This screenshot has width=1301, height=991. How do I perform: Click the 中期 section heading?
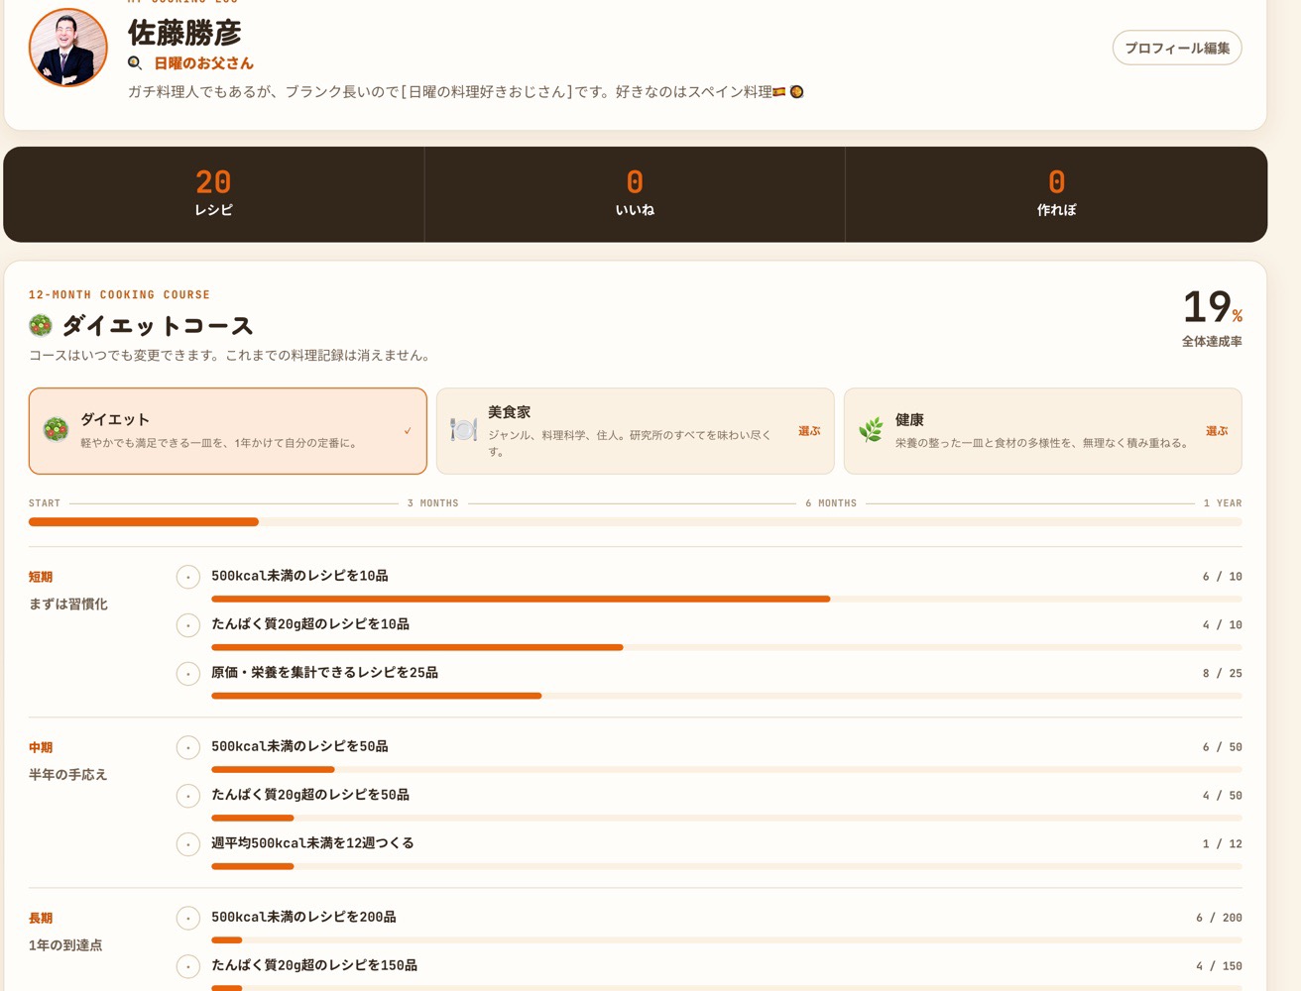point(41,747)
